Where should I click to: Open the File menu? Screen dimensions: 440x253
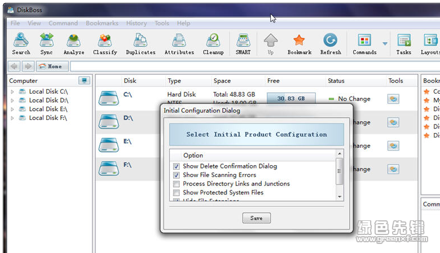coord(15,23)
